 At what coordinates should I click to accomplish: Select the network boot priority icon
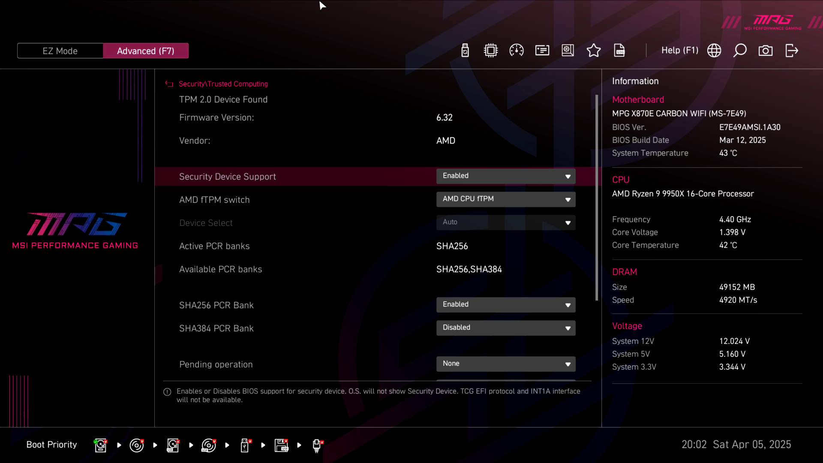tap(317, 445)
